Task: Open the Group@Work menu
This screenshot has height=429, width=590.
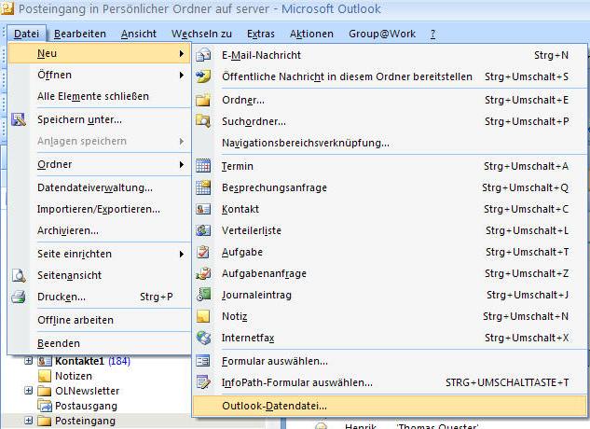Action: 382,34
